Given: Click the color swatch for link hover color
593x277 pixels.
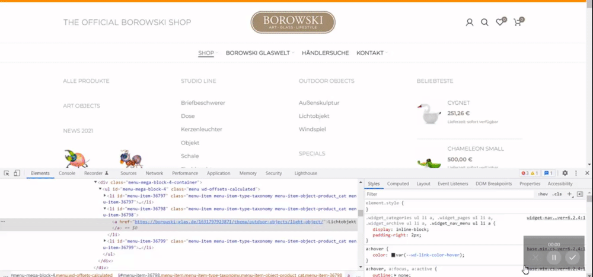Looking at the screenshot, I should (x=393, y=255).
